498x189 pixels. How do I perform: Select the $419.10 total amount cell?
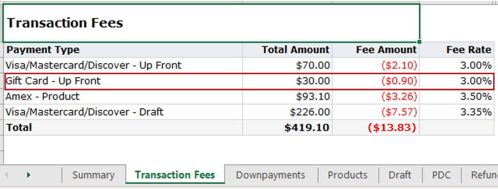click(x=287, y=127)
